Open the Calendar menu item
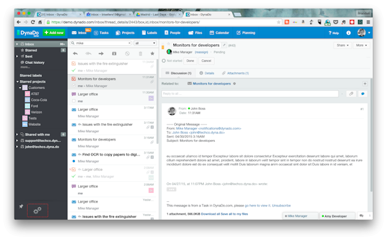This screenshot has width=387, height=240. click(219, 33)
